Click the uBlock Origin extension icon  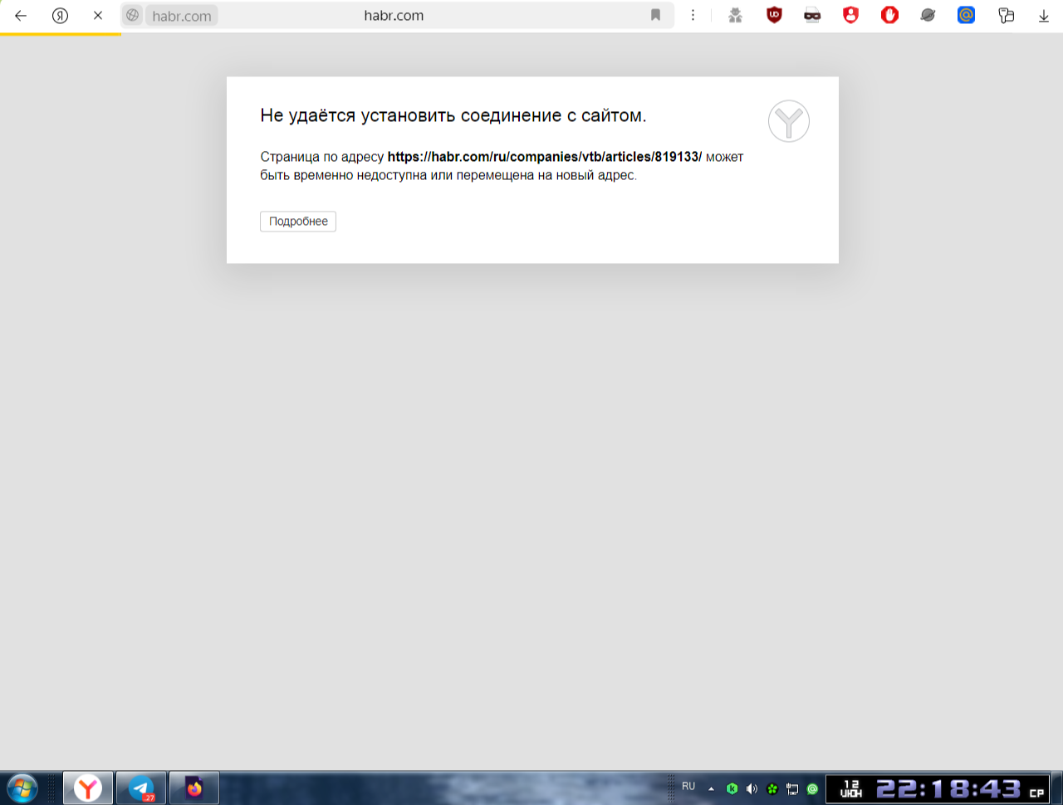tap(774, 15)
